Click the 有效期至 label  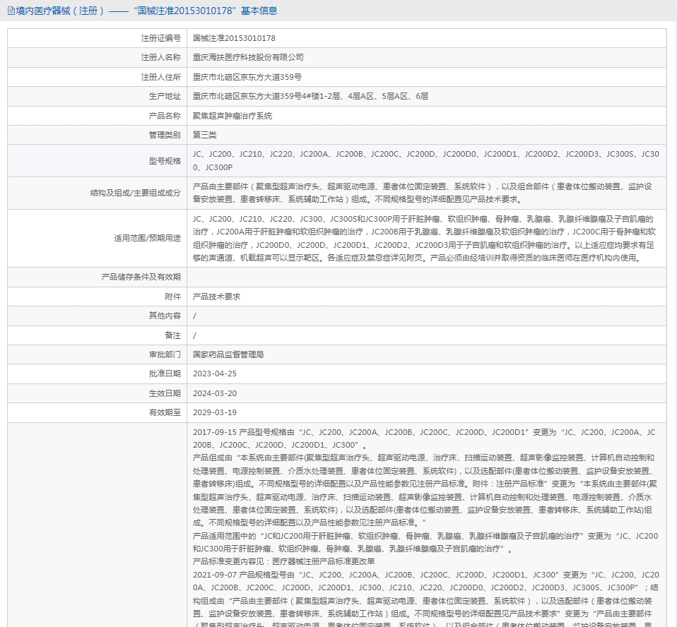pyautogui.click(x=165, y=412)
